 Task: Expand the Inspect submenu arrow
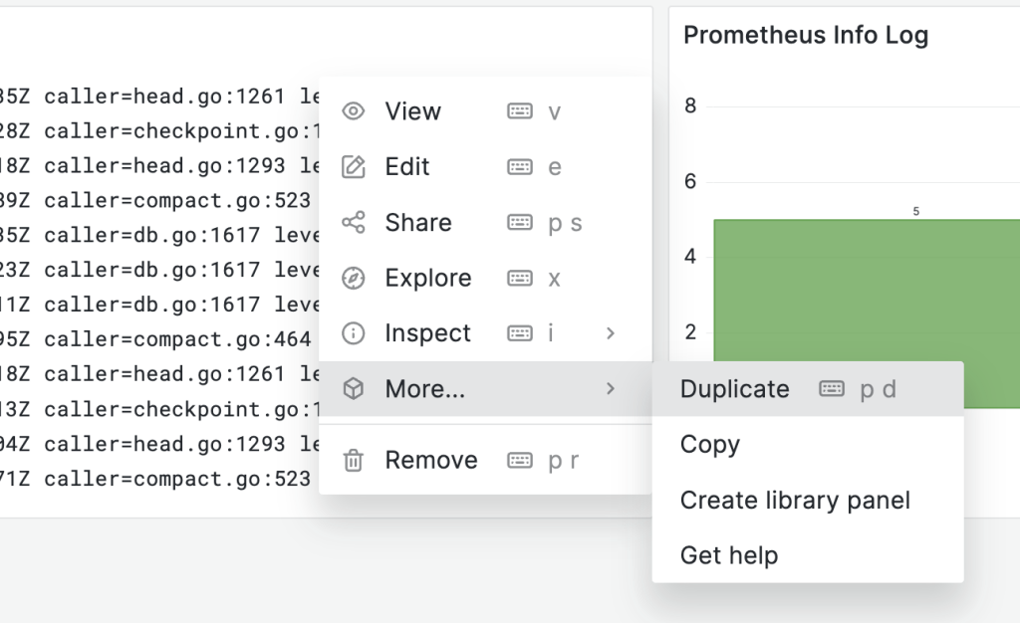(x=611, y=333)
